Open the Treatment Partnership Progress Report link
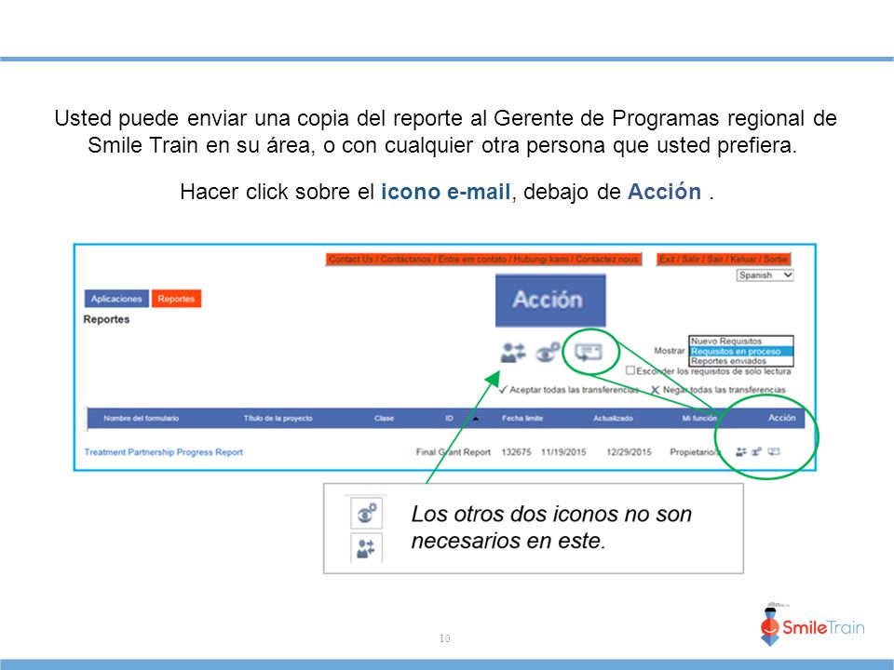The height and width of the screenshot is (670, 894). pos(164,452)
